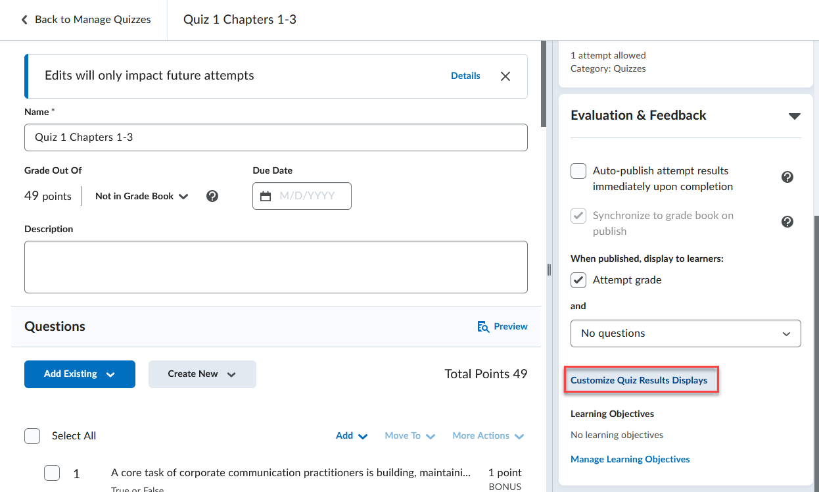Viewport: 819px width, 492px height.
Task: Click the back arrow to Manage Quizzes
Action: [x=25, y=20]
